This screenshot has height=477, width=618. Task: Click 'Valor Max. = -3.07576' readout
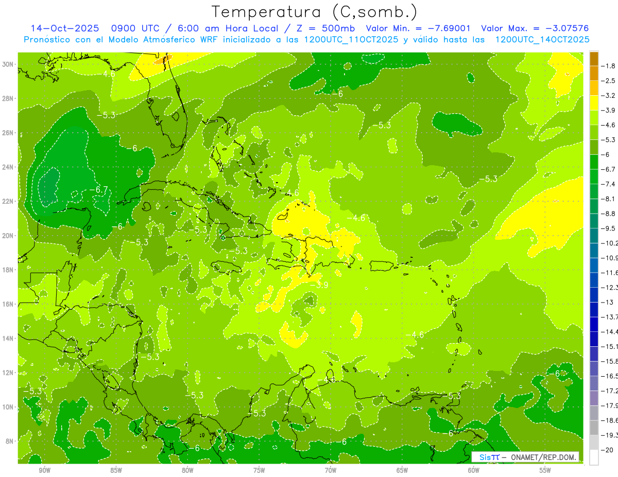(535, 28)
